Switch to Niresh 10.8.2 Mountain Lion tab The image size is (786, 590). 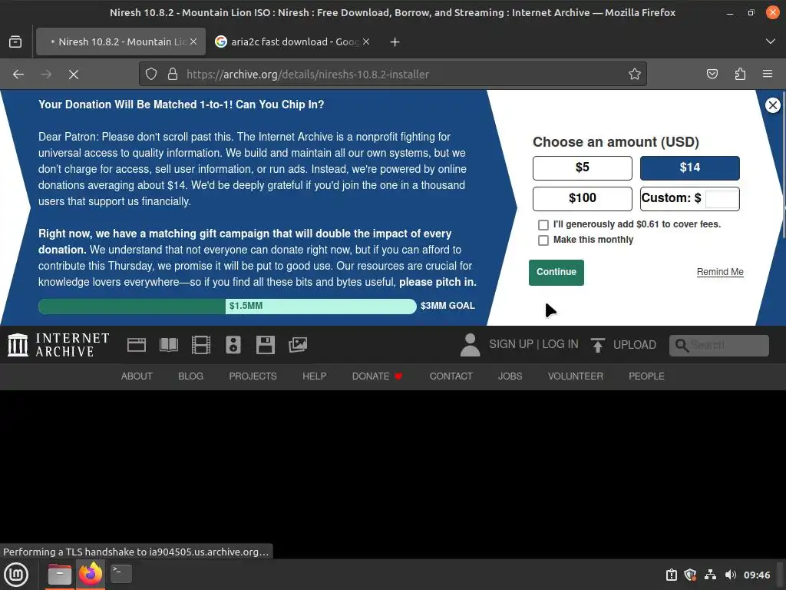(x=121, y=41)
